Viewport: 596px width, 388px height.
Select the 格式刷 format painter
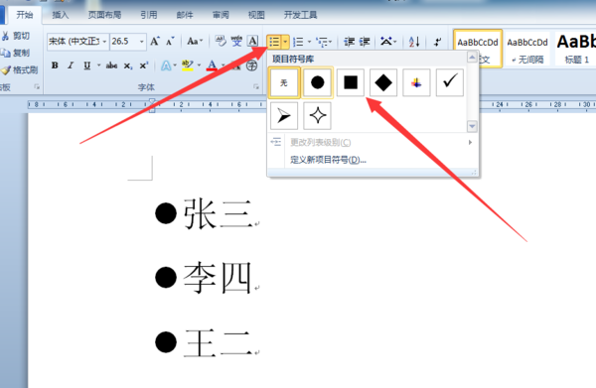coord(20,69)
